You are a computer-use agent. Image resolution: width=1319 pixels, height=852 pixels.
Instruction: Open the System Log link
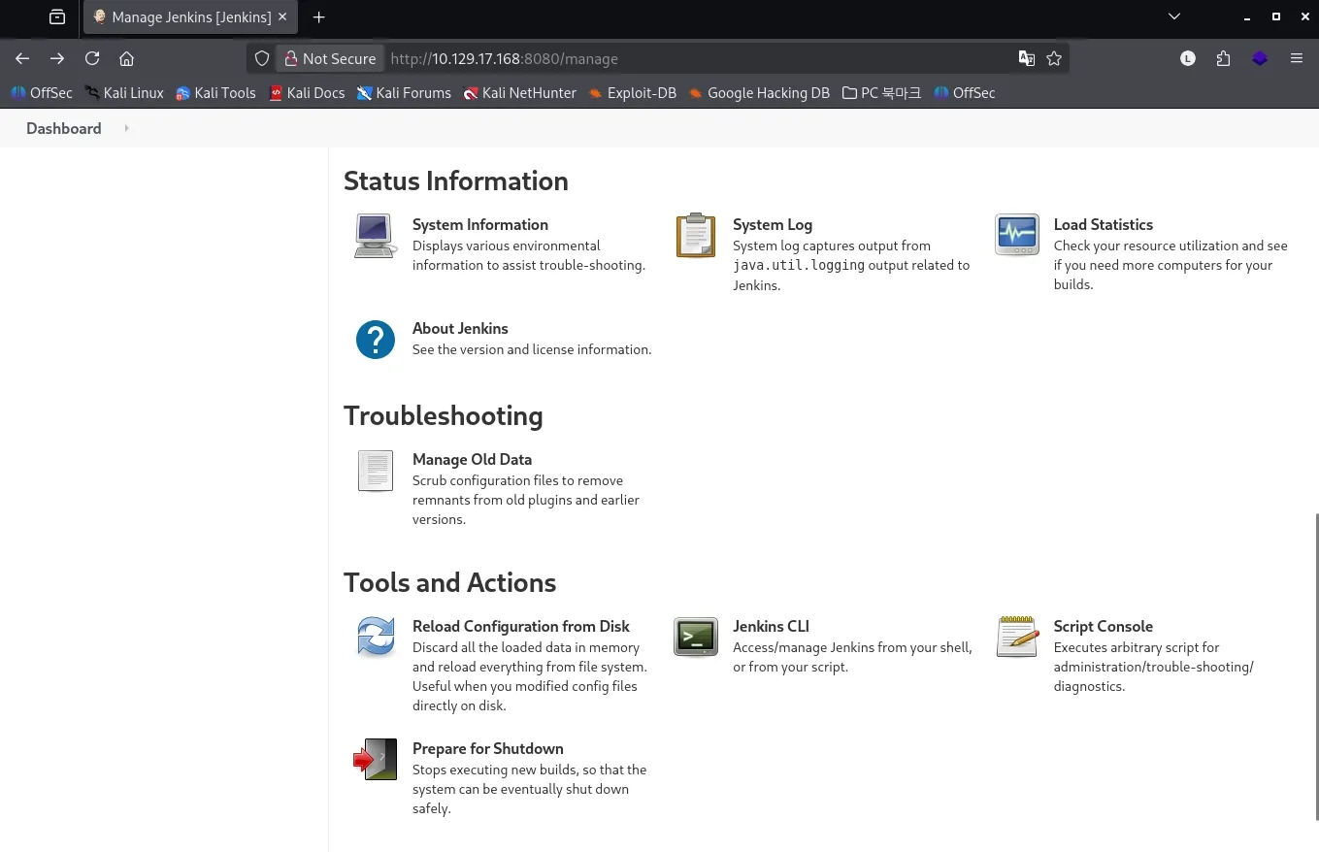[x=773, y=224]
